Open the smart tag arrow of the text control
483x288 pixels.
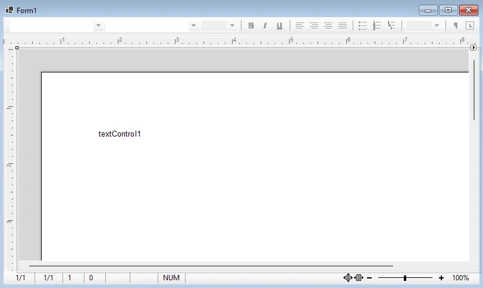[473, 48]
